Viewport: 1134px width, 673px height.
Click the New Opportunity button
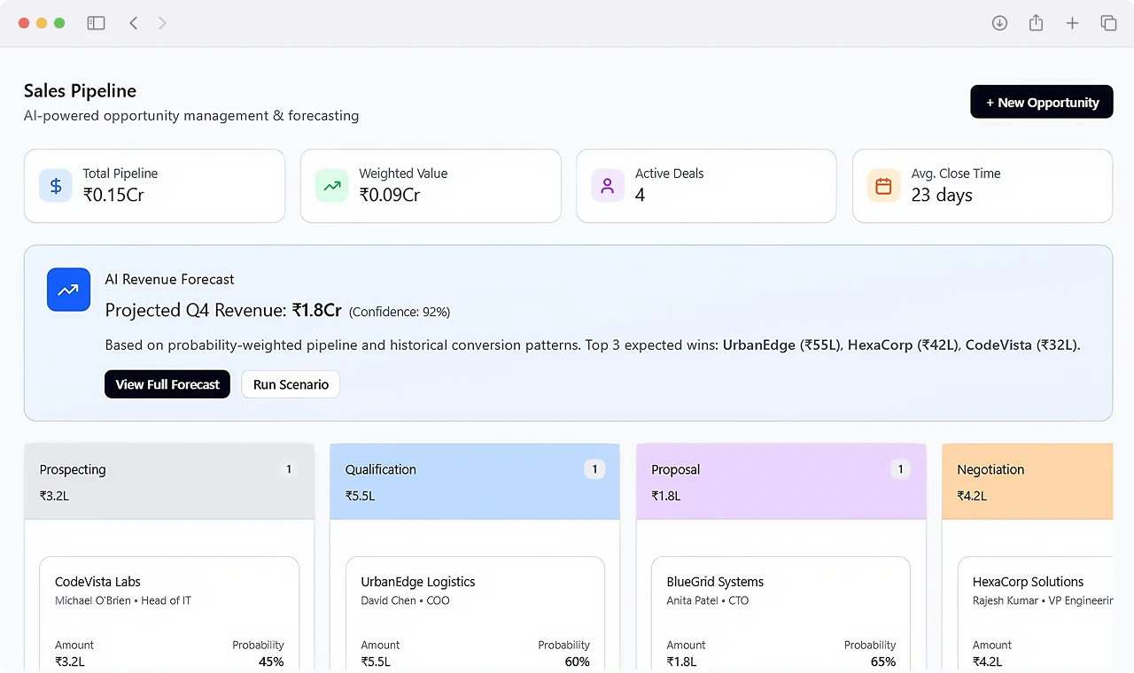(1042, 102)
